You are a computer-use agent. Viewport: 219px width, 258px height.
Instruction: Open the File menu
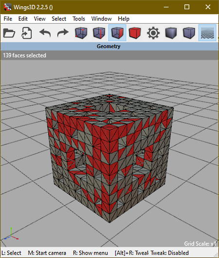pyautogui.click(x=8, y=19)
